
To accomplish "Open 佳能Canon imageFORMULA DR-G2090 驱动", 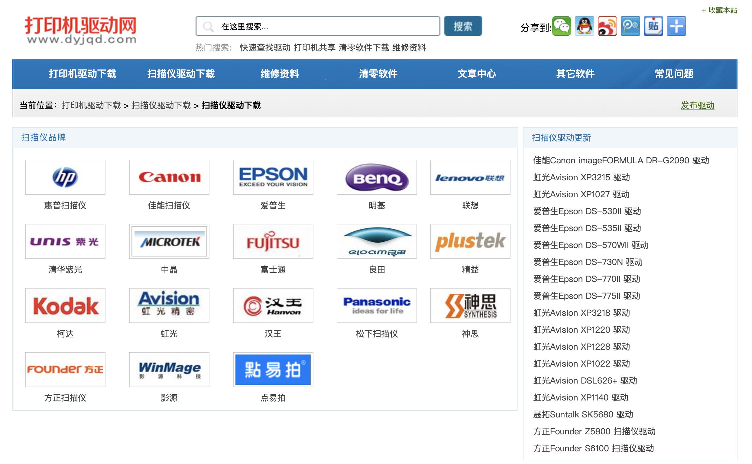I will (621, 160).
